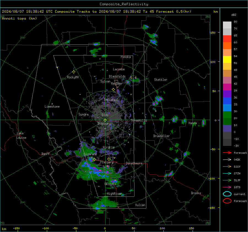Click the 'Olds' city label
The height and width of the screenshot is (232, 248).
pos(105,115)
